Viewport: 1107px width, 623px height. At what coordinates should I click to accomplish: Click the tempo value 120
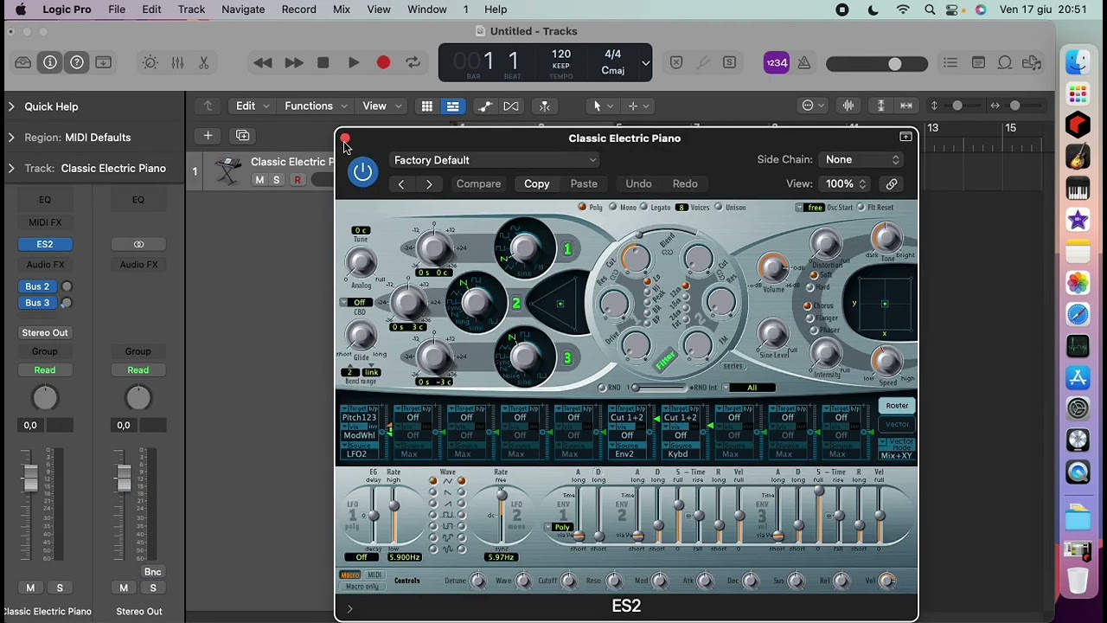(x=561, y=54)
